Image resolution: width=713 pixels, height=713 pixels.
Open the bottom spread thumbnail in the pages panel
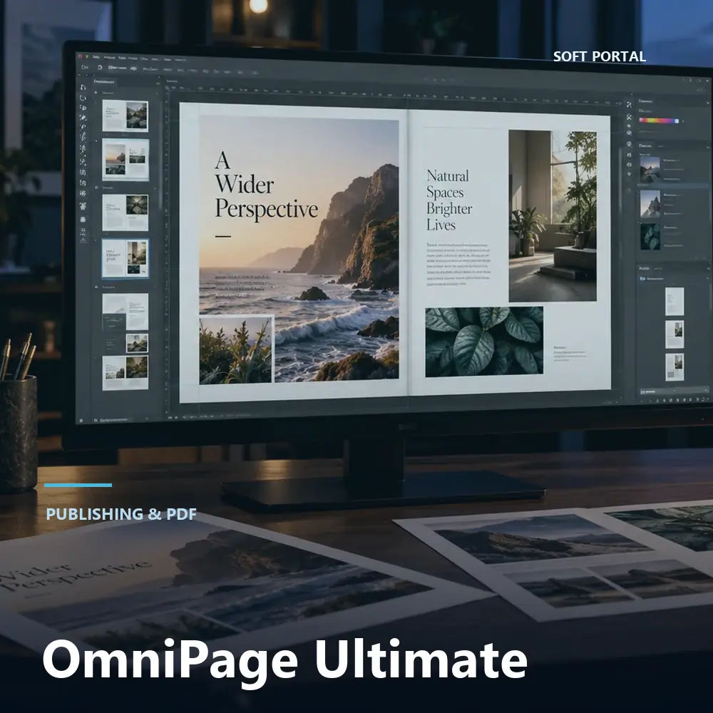125,373
